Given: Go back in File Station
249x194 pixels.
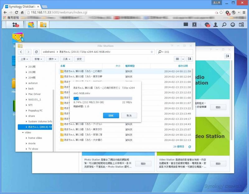Looking at the screenshot, I should (x=21, y=52).
